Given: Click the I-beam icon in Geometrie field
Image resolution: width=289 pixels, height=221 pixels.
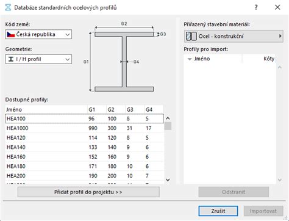Looking at the screenshot, I should pyautogui.click(x=11, y=59).
